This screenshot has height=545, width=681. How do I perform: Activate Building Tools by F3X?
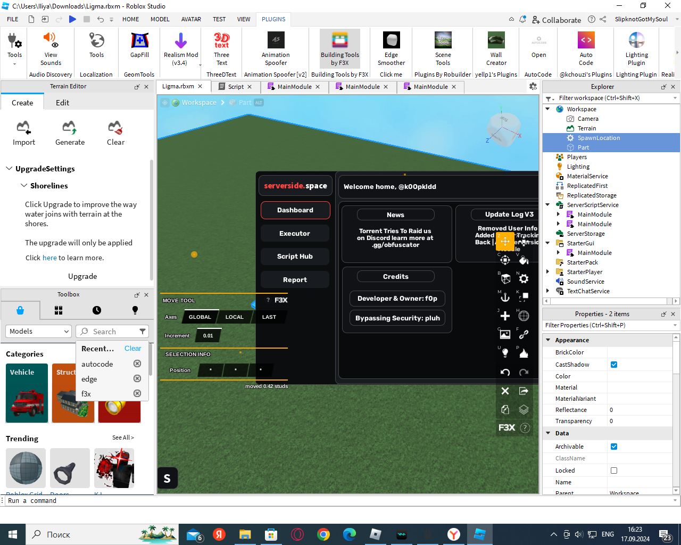340,48
